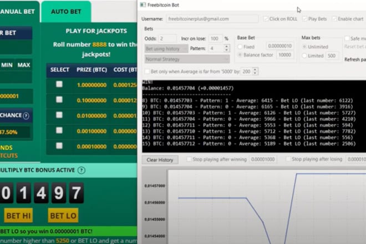Click the 5250 number in the bet hint
Viewport: 366px width, 244px height.
62,241
